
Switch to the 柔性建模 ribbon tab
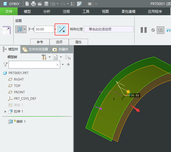point(128,11)
